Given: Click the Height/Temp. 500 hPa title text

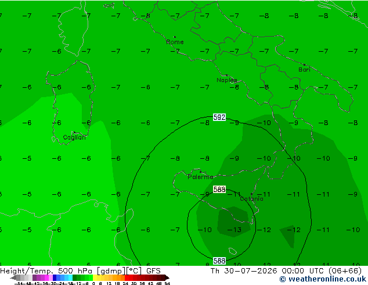Looking at the screenshot, I should 46,270.
